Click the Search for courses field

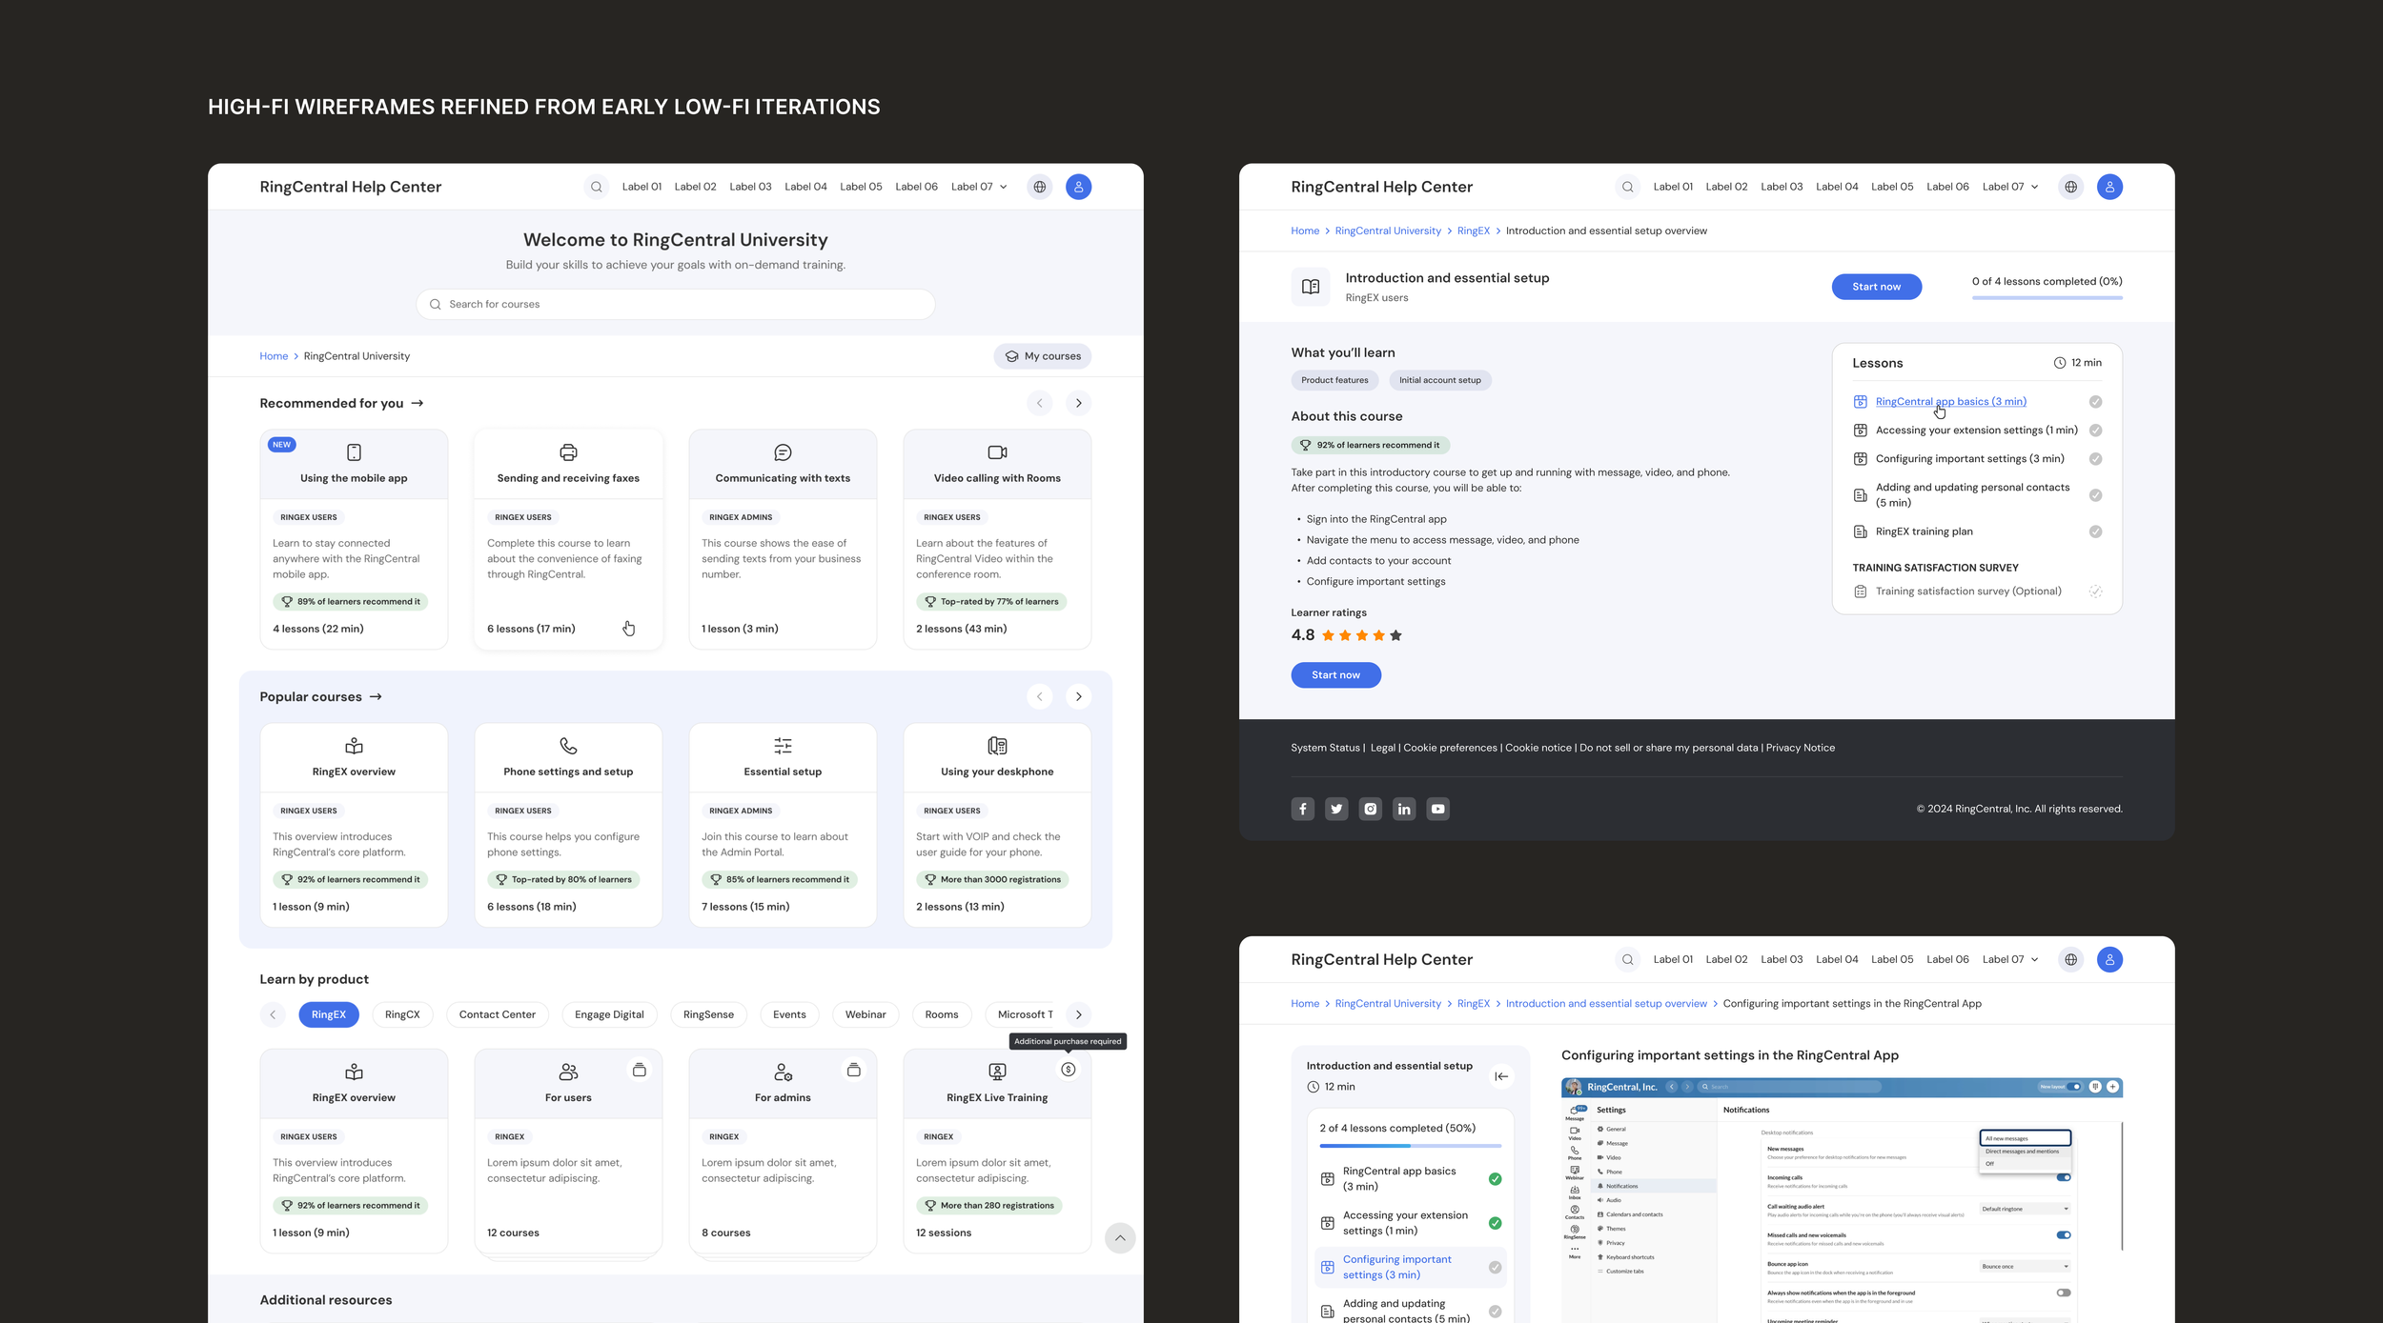coord(675,304)
